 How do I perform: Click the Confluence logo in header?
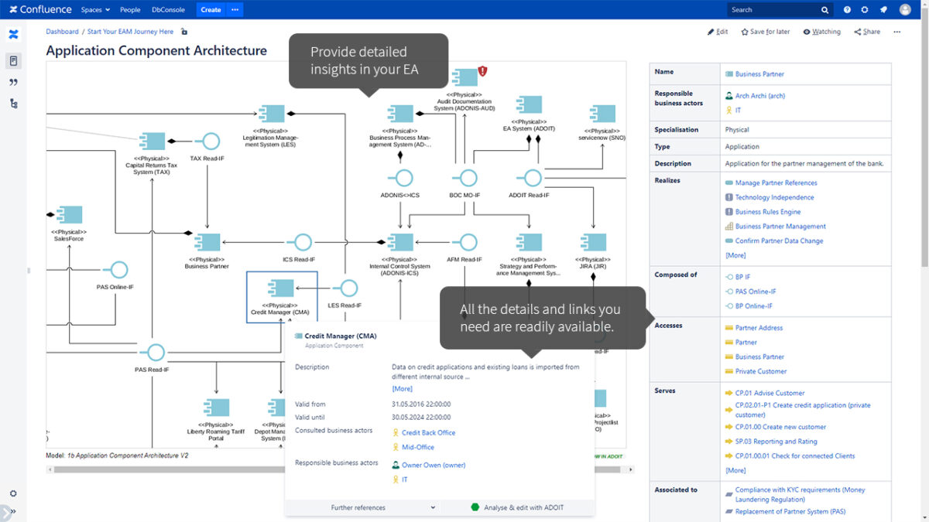(40, 9)
